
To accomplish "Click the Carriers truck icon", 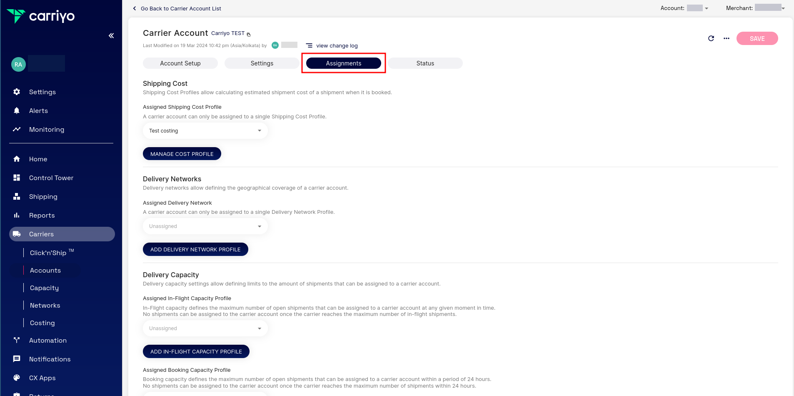I will 17,234.
